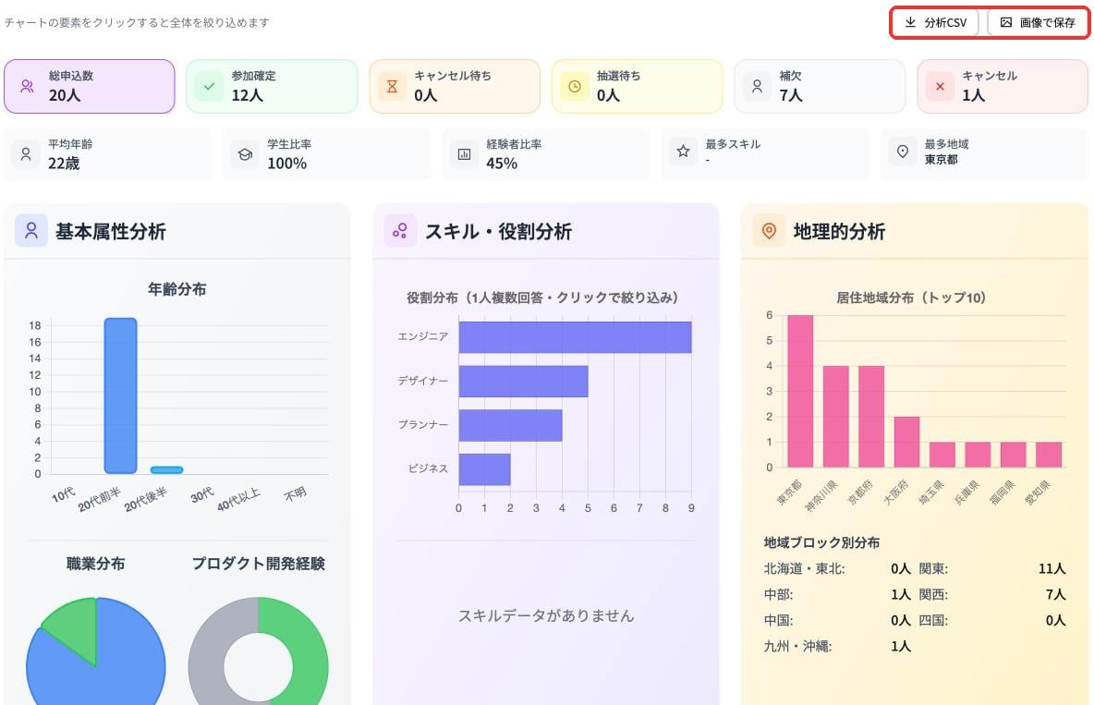Click the bar chart icon beside 経験者比率
Screen dimensions: 1094x705
(x=464, y=153)
